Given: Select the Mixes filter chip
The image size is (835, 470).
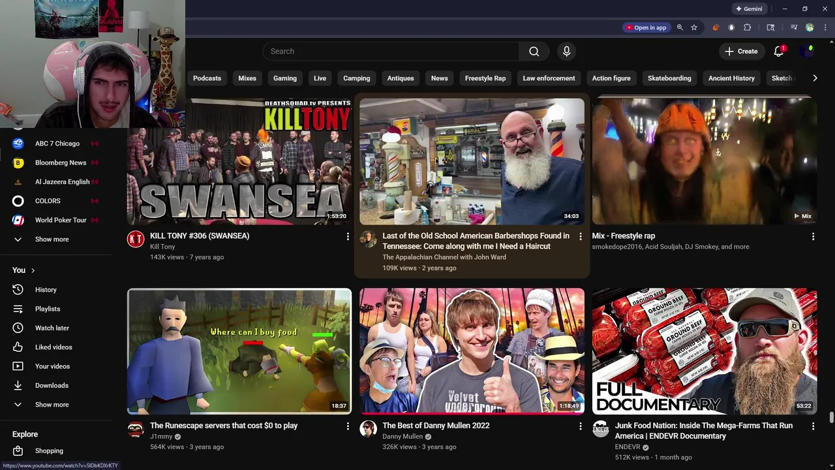Looking at the screenshot, I should click(x=247, y=78).
